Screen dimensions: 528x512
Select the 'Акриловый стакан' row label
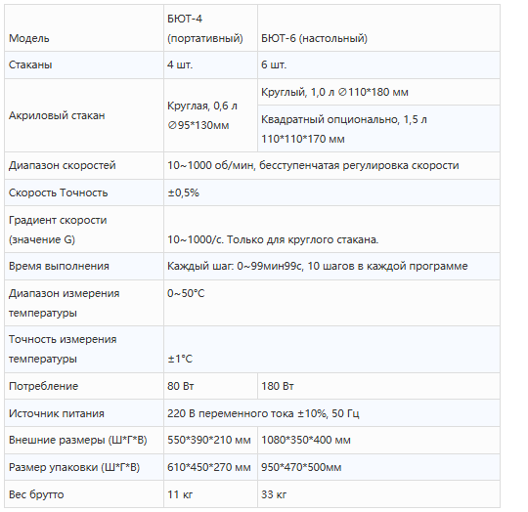[84, 115]
